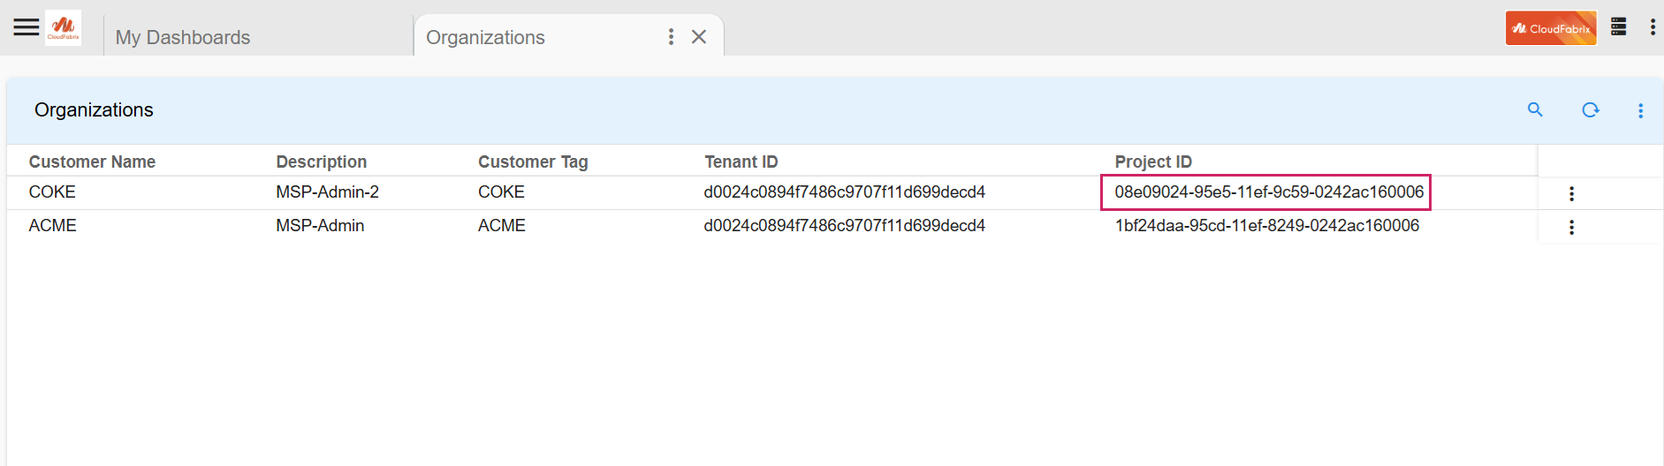Click the Customer Tag column header
This screenshot has height=466, width=1664.
(x=532, y=162)
